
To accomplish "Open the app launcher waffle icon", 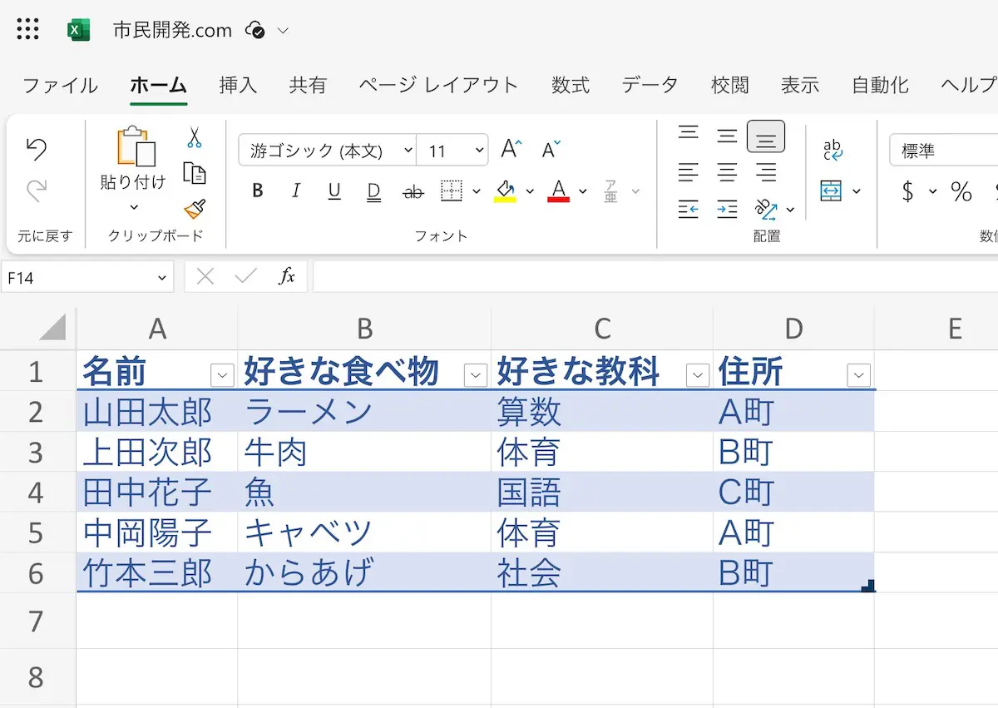I will click(x=27, y=30).
